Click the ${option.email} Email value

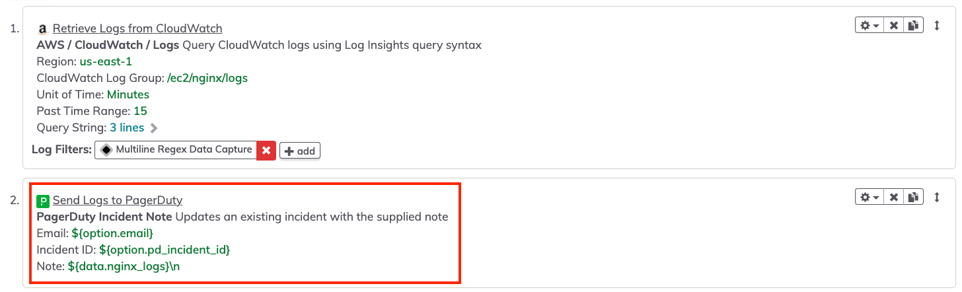tap(113, 233)
